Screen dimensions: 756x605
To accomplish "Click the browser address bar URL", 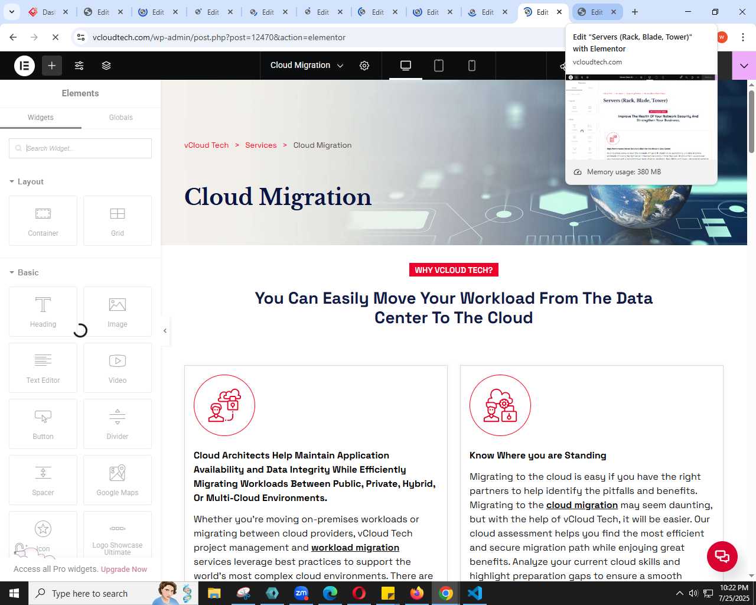I will click(219, 37).
